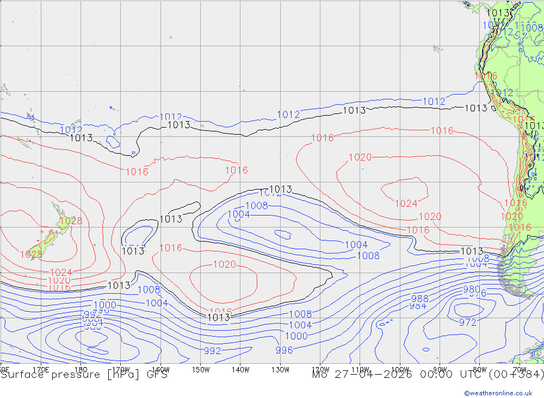Select the 120W longitude axis label
The image size is (544, 398).
320,370
